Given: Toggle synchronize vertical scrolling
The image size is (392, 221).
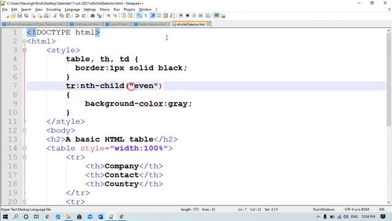Looking at the screenshot, I should coord(124,16).
